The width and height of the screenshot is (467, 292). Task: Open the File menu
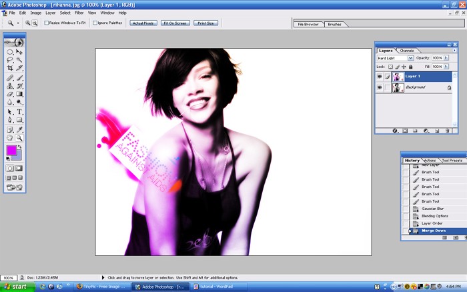[x=12, y=13]
